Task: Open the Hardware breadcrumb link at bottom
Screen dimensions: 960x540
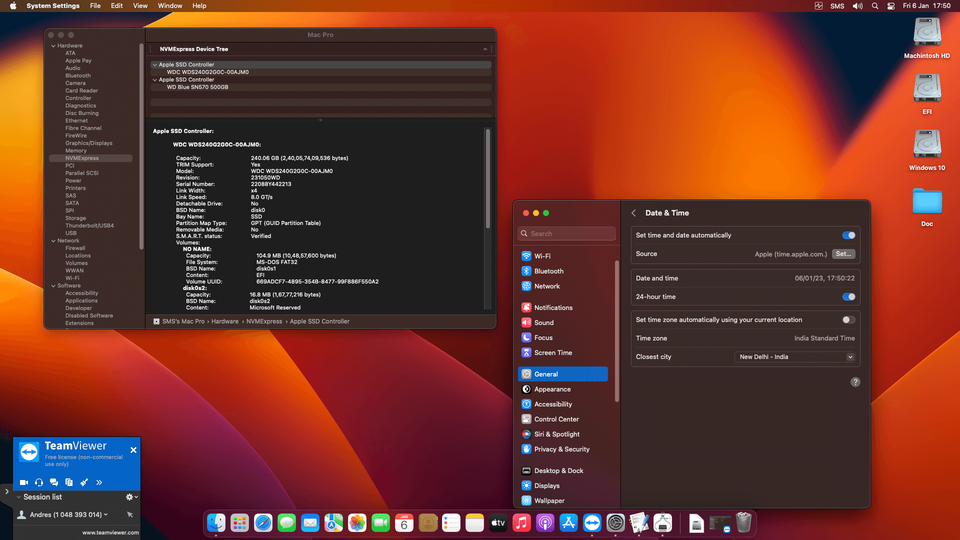Action: (225, 321)
